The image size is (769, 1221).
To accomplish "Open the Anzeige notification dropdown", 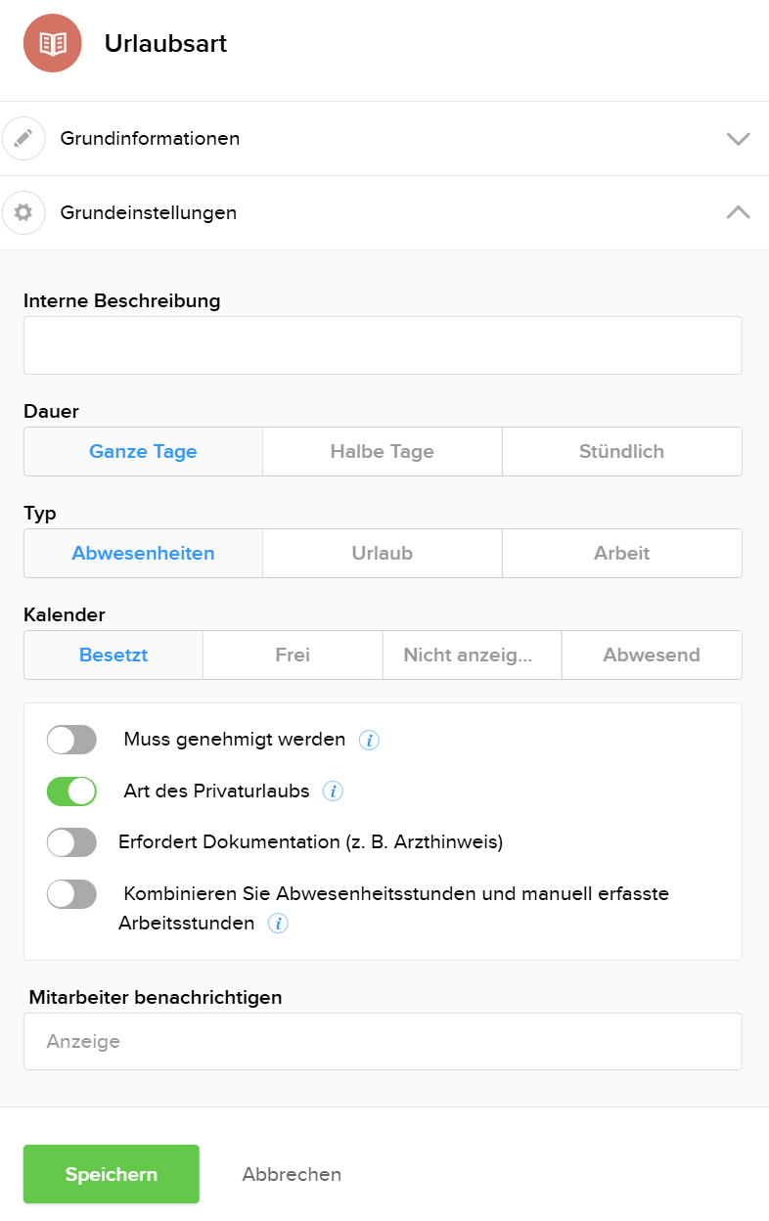I will (x=383, y=1041).
